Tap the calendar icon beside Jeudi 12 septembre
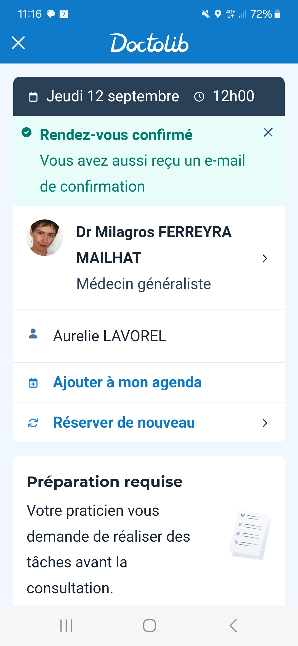The image size is (298, 646). 33,97
